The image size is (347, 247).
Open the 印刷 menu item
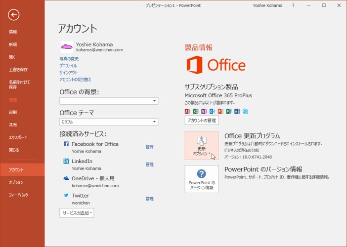click(13, 112)
